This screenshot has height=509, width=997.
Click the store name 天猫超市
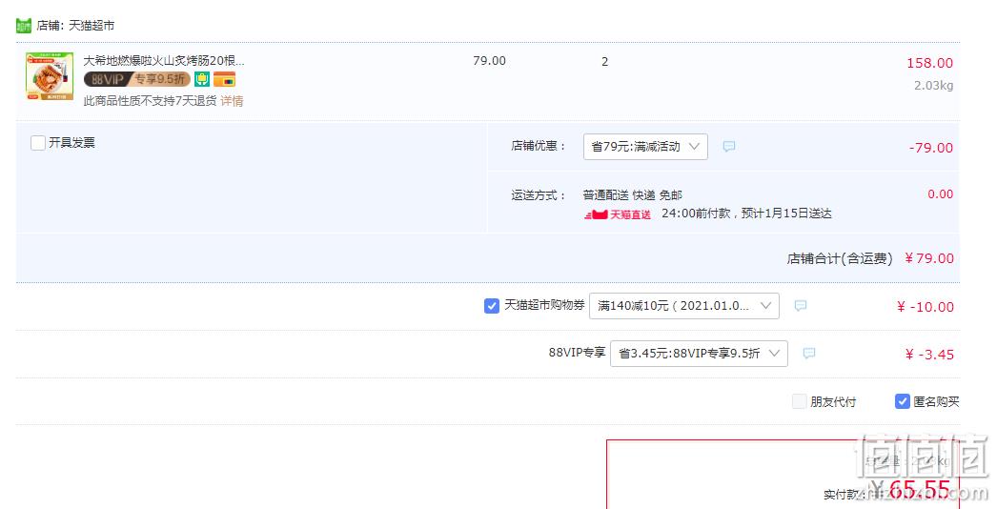tap(92, 26)
